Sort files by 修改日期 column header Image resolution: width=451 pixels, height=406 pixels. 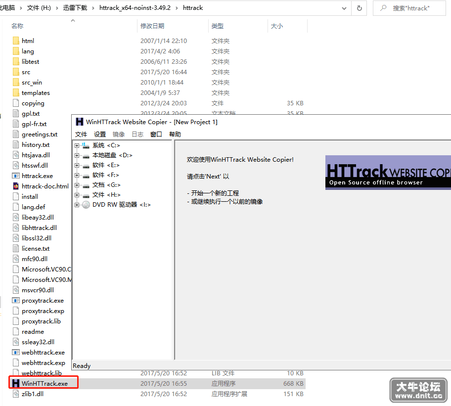[152, 26]
